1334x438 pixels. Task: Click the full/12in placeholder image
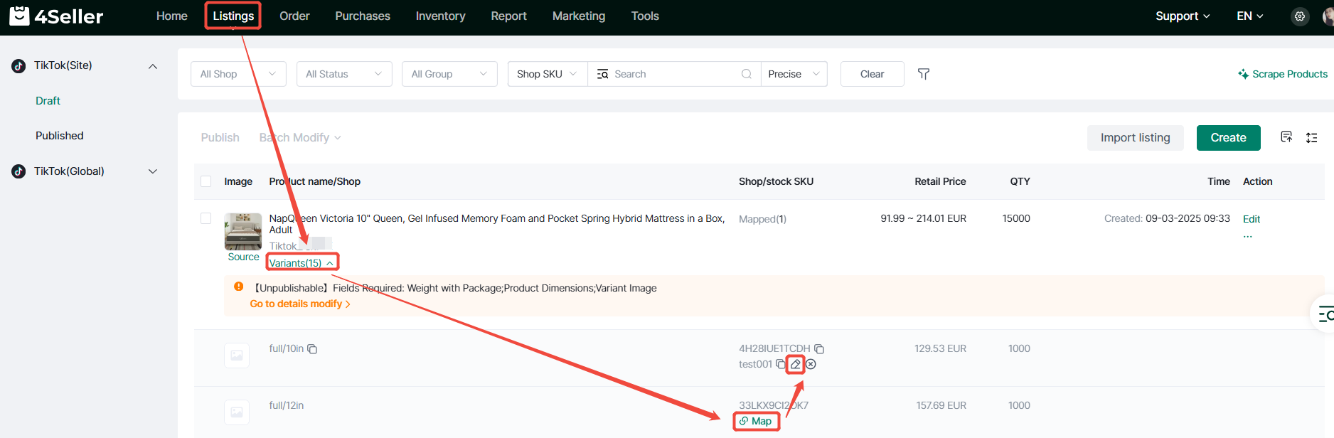[237, 412]
